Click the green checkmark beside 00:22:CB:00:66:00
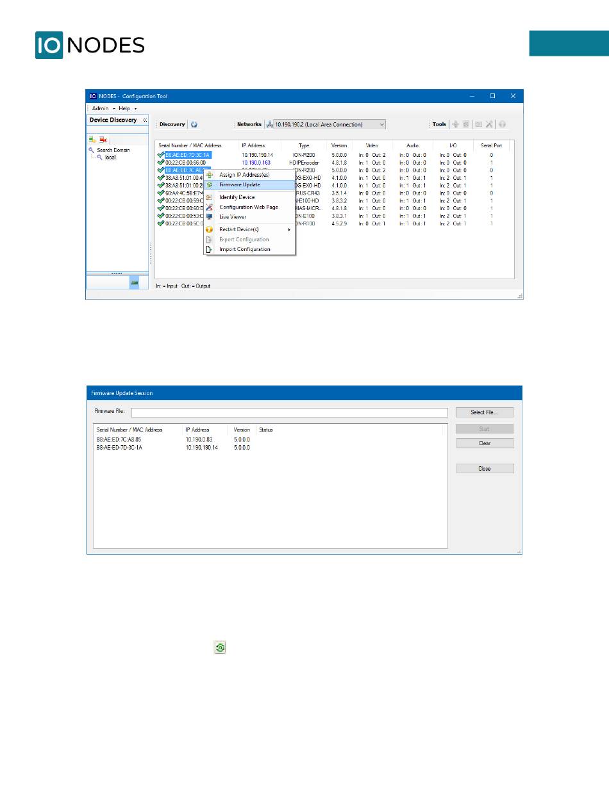The height and width of the screenshot is (787, 609). 160,163
